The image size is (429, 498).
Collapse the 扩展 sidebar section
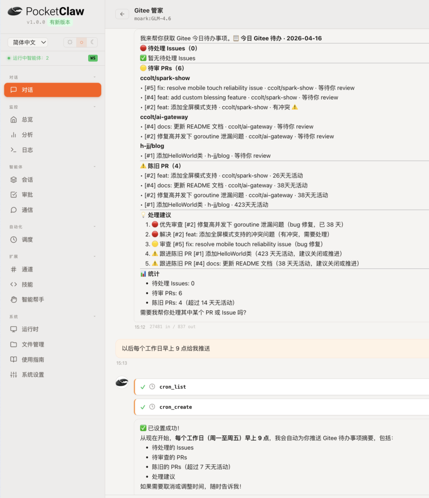[95, 257]
